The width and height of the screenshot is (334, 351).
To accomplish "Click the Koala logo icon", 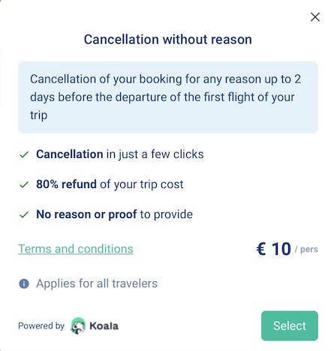I will [x=78, y=325].
